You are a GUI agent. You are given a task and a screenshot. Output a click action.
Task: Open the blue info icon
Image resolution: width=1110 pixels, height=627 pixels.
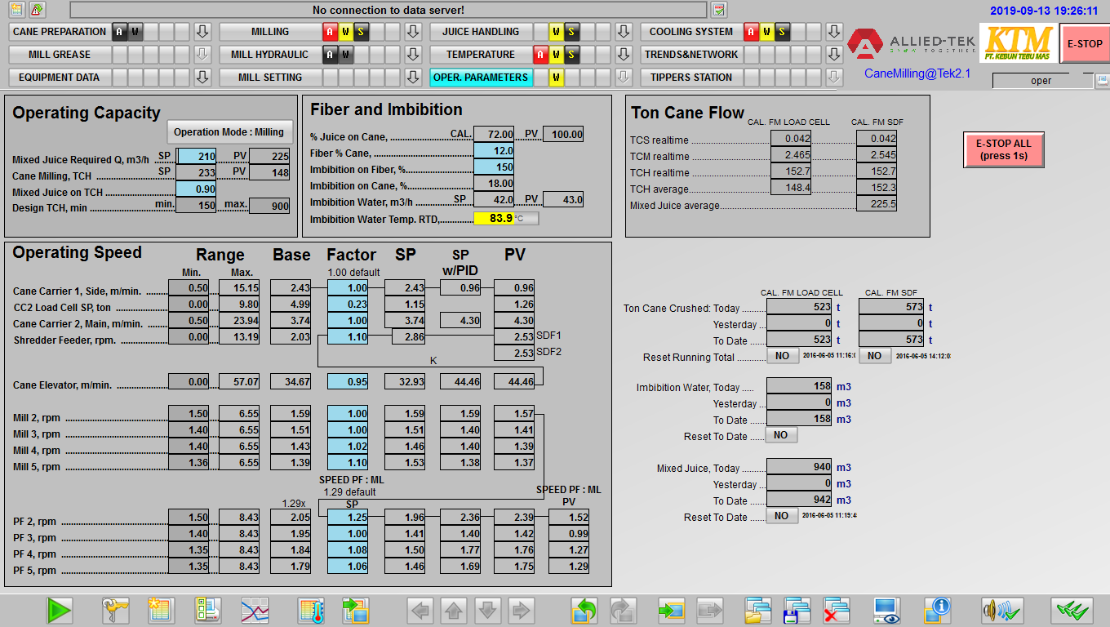[x=938, y=610]
